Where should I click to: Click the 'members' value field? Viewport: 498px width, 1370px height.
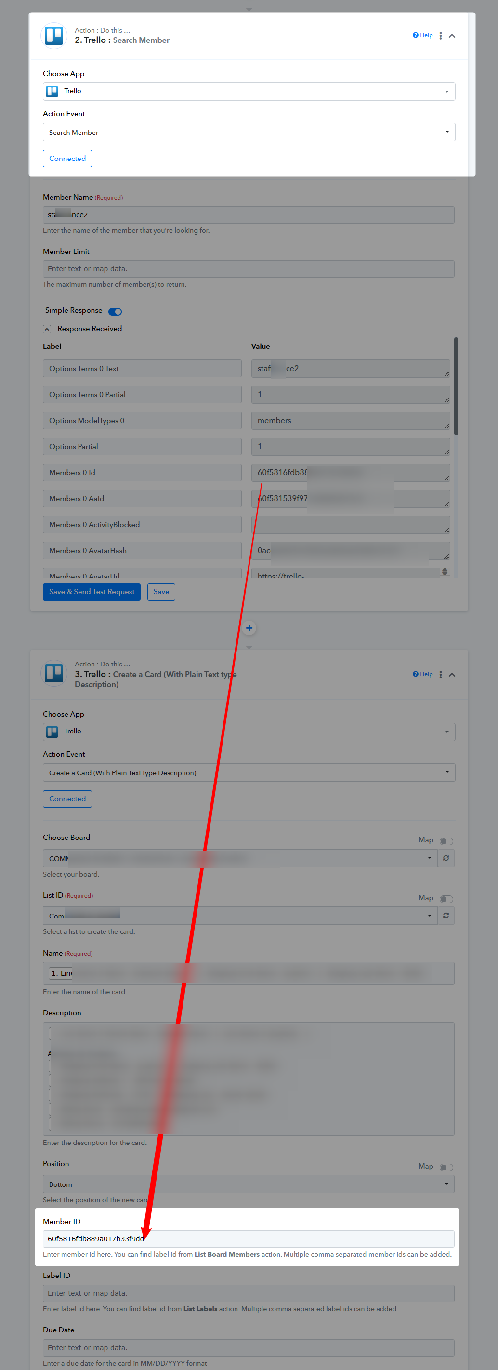coord(351,420)
